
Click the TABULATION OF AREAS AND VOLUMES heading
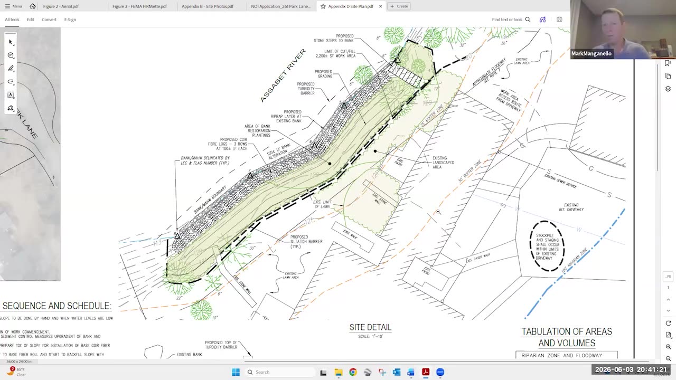(567, 337)
